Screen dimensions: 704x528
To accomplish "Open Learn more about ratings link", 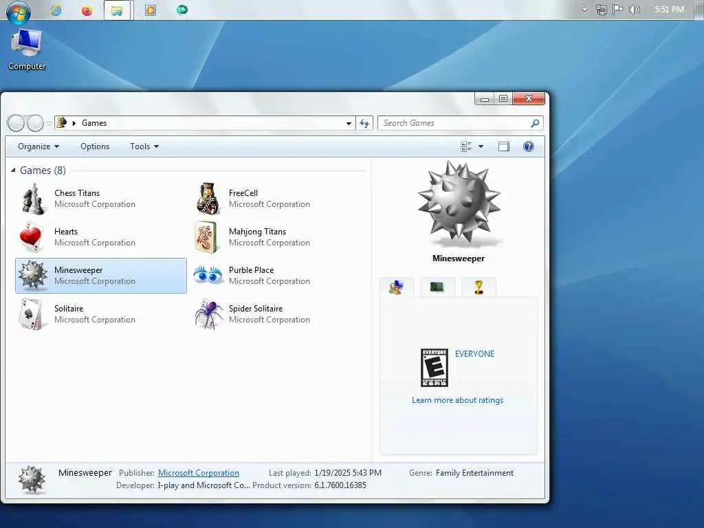I will [x=457, y=400].
